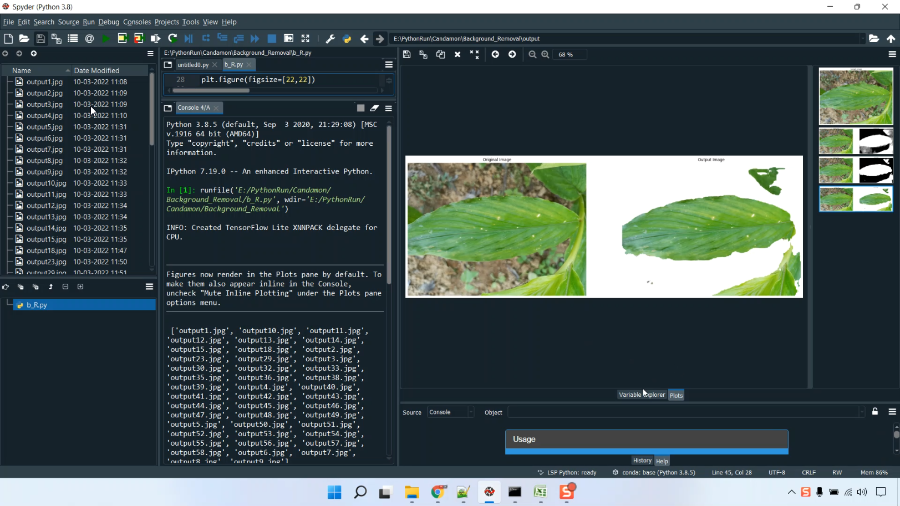Show the next plot with the arrow icon

tap(512, 54)
